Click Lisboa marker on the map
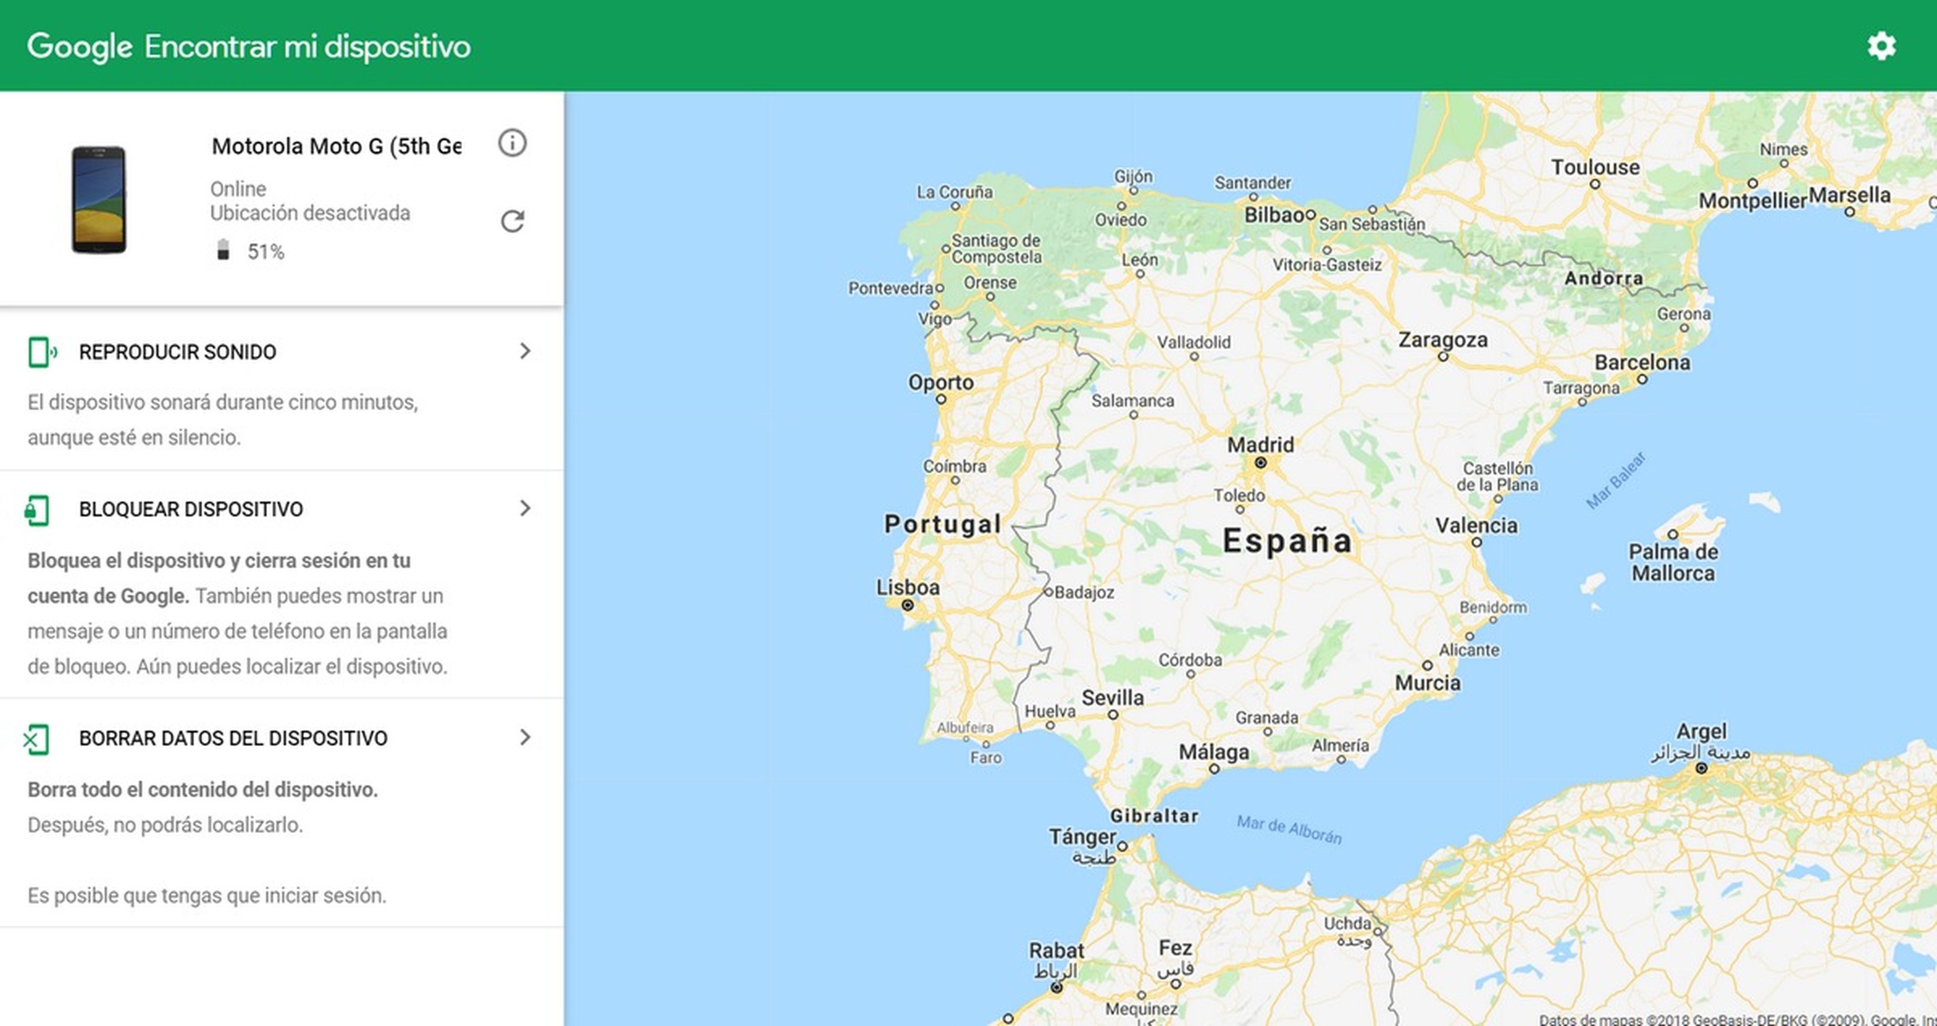This screenshot has height=1026, width=1937. [x=907, y=605]
